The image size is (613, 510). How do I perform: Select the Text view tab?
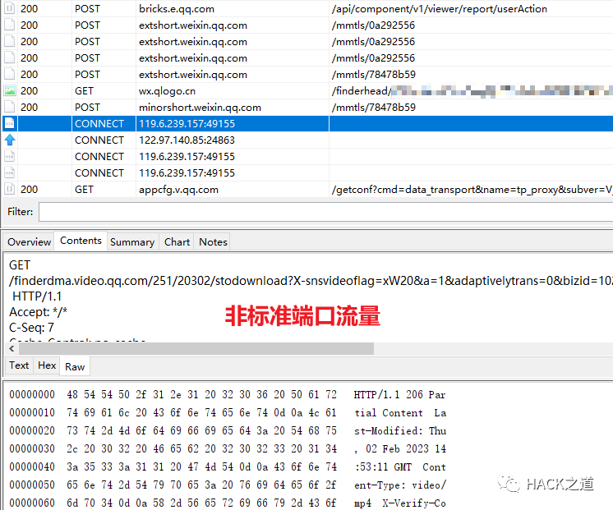(x=19, y=365)
